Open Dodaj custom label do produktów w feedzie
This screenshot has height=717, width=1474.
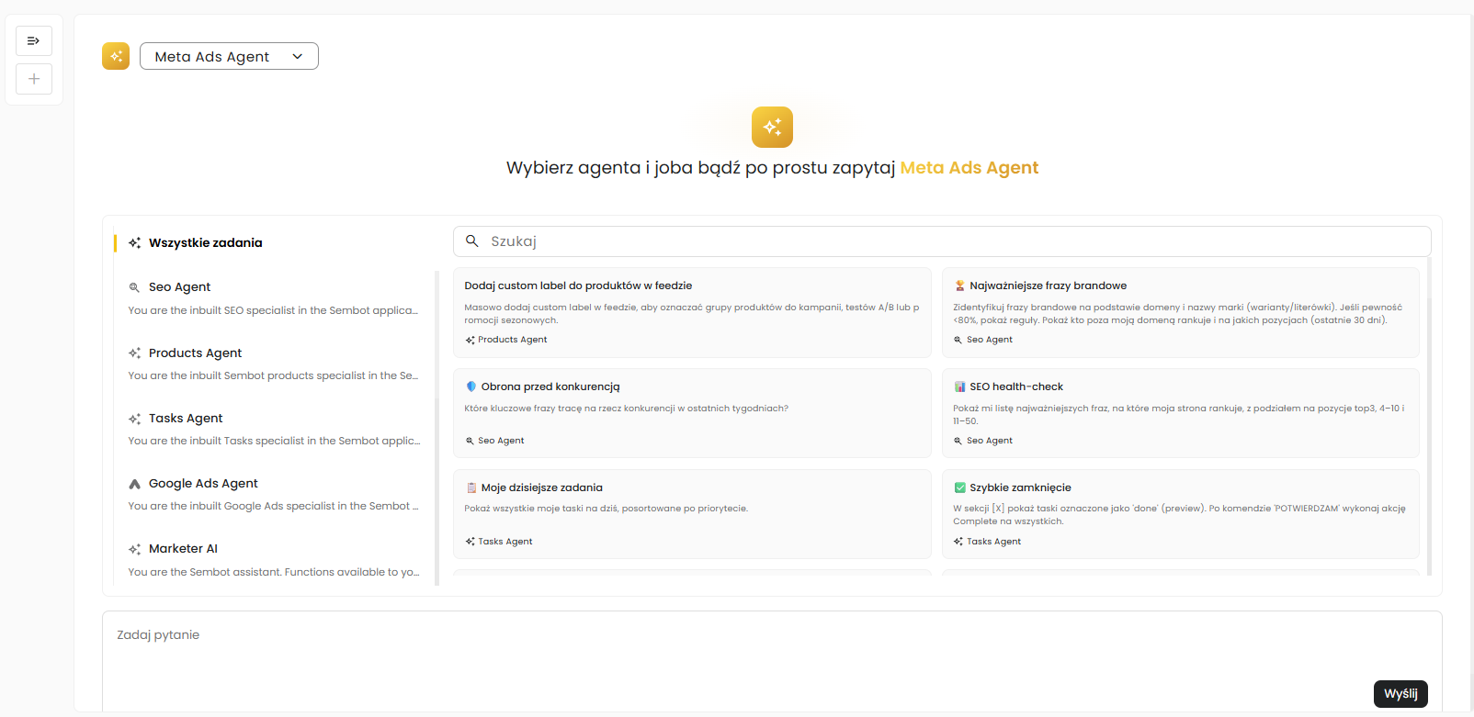tap(578, 286)
